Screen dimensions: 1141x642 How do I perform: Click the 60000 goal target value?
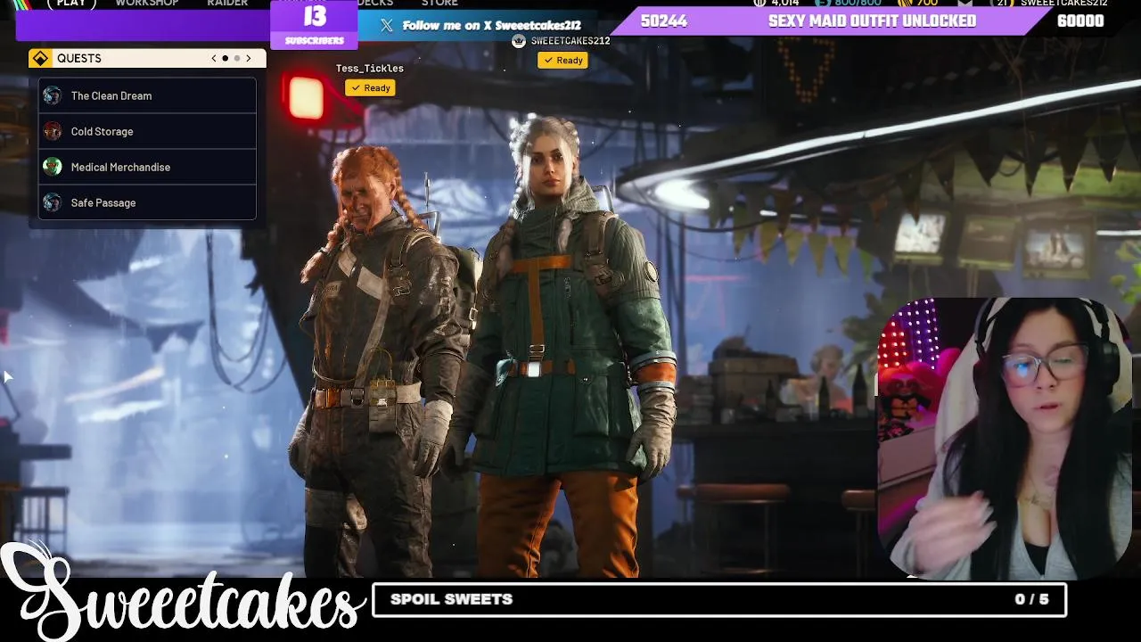[1080, 21]
